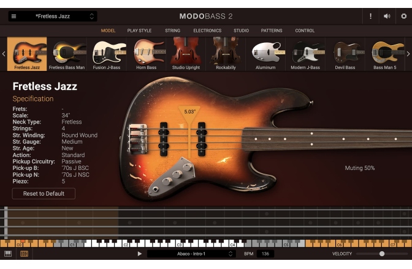Select the Fusion J-Bass model

(x=107, y=54)
